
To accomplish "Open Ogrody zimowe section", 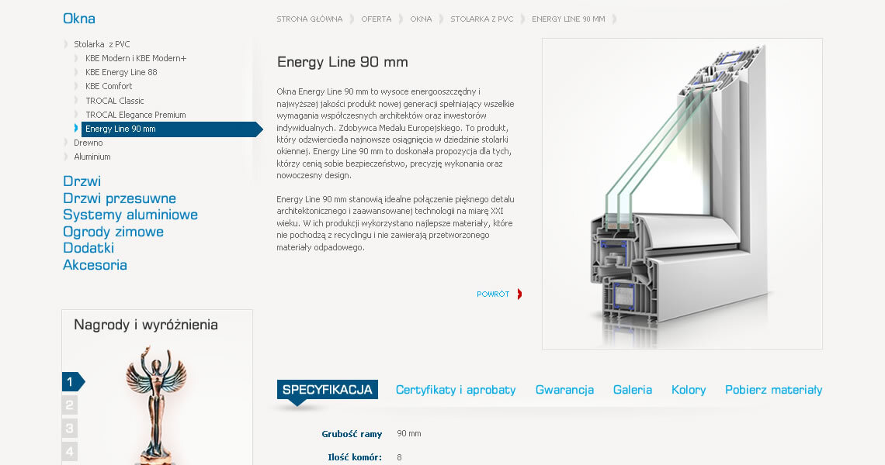I will pos(113,232).
